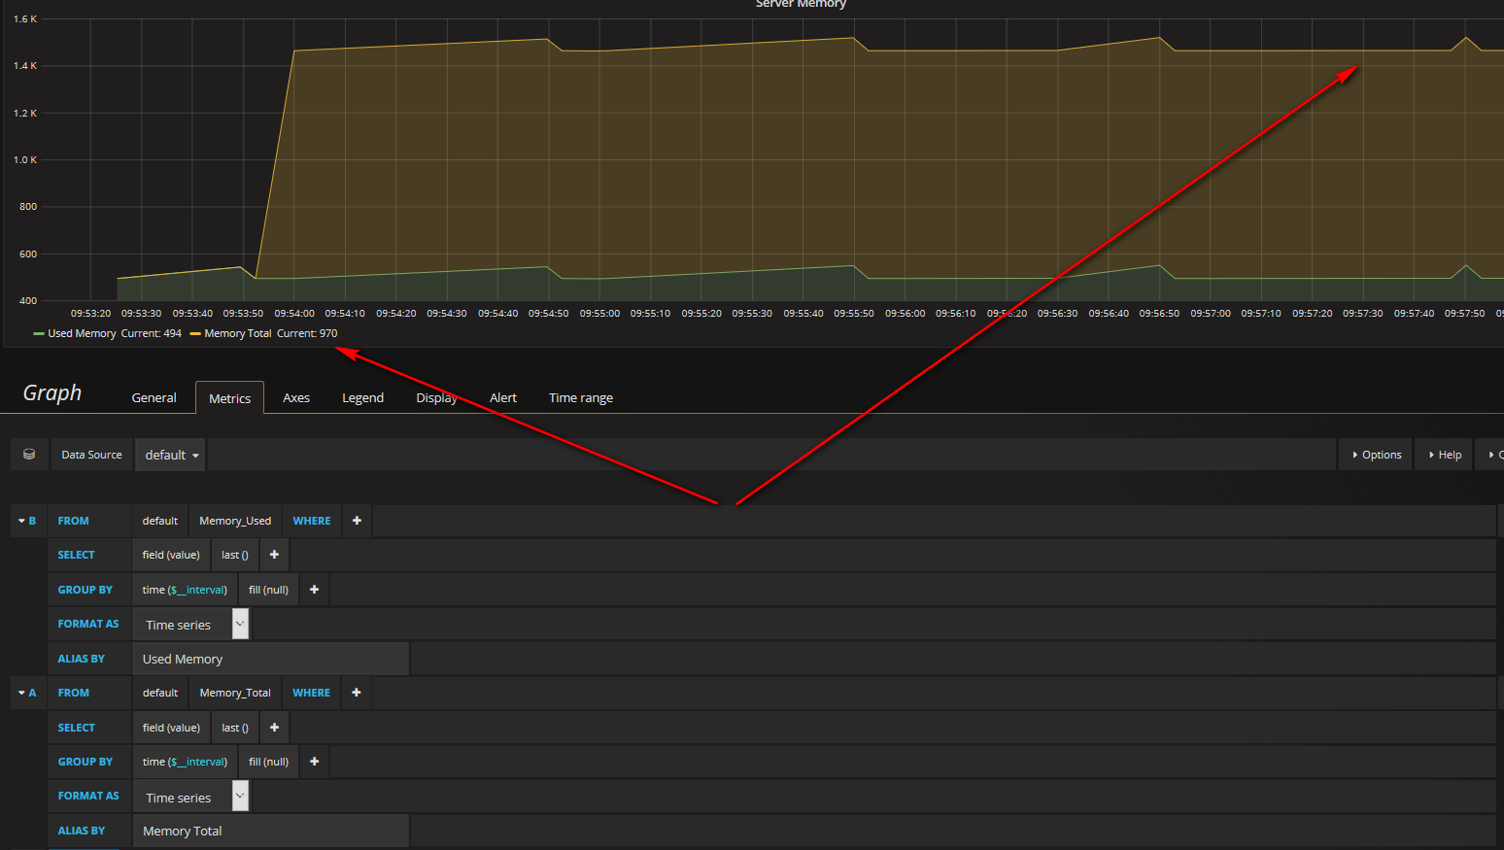This screenshot has height=850, width=1504.
Task: Expand the Options section
Action: pos(1376,455)
